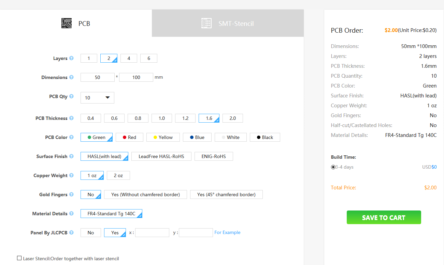This screenshot has width=444, height=265.
Task: Focus the dimension width field showing 50
Action: 98,77
